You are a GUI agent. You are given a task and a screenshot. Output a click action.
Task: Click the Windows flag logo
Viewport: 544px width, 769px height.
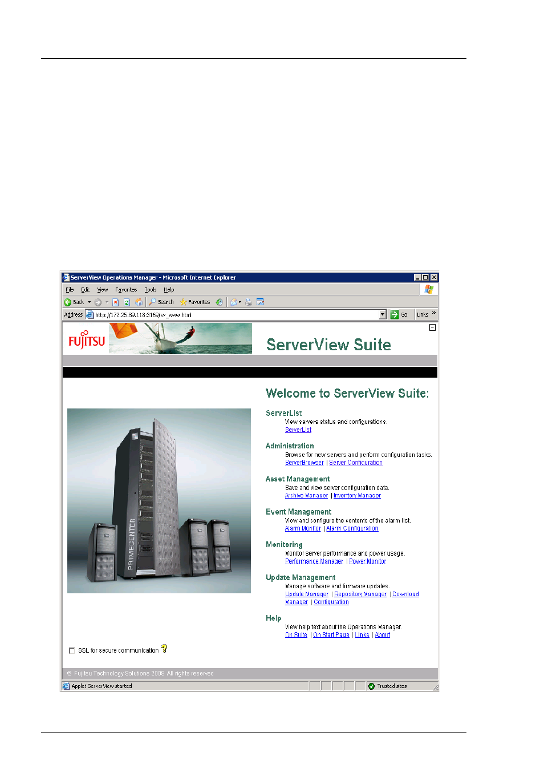click(429, 289)
